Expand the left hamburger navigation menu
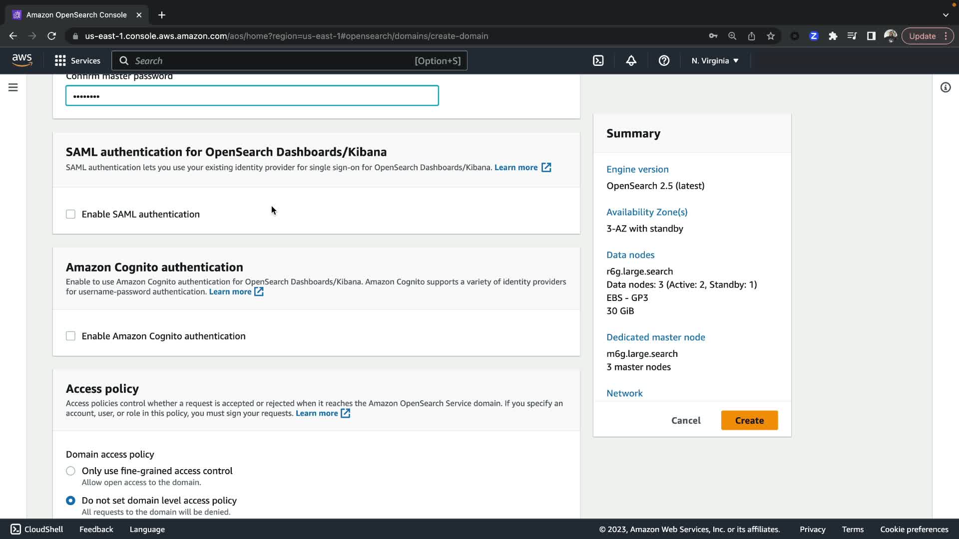959x539 pixels. [x=13, y=88]
